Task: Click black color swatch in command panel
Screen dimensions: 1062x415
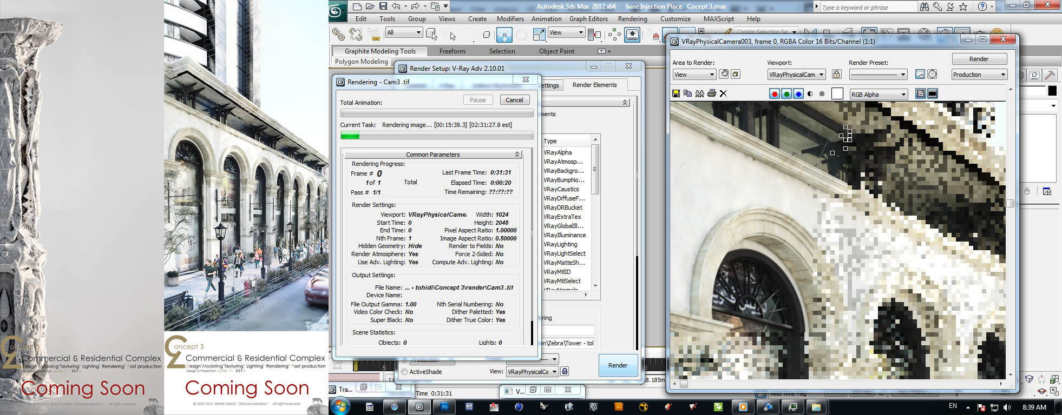Action: point(1052,91)
